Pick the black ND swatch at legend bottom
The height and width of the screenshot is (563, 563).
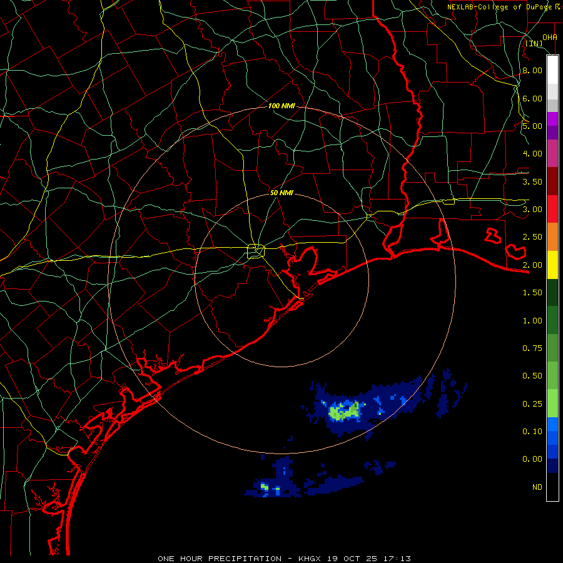click(x=552, y=487)
